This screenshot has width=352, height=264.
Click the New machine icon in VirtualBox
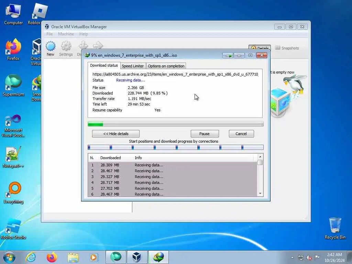51,48
